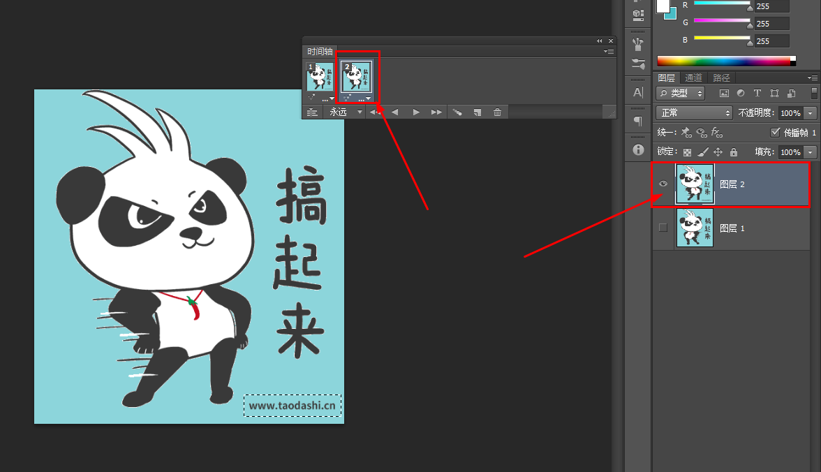Click the filter for adjustment layers icon

pos(741,94)
